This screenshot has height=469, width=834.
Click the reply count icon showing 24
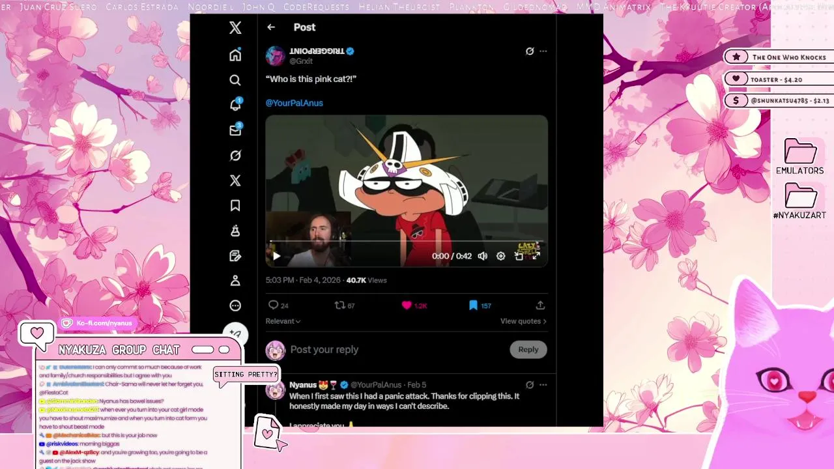(x=278, y=305)
